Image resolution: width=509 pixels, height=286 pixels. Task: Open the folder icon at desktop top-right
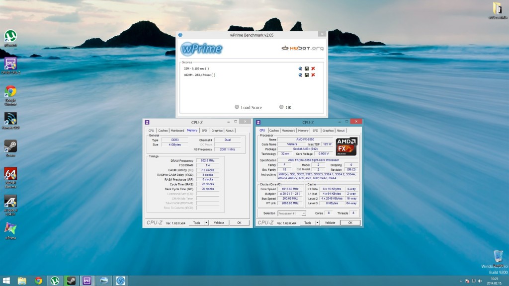498,10
